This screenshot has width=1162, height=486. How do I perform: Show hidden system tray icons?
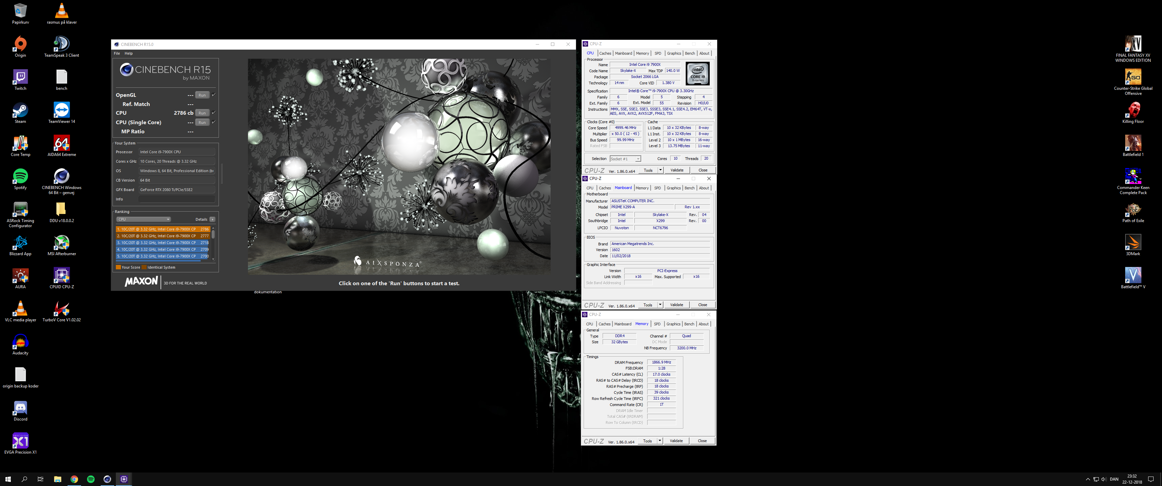pos(1088,479)
